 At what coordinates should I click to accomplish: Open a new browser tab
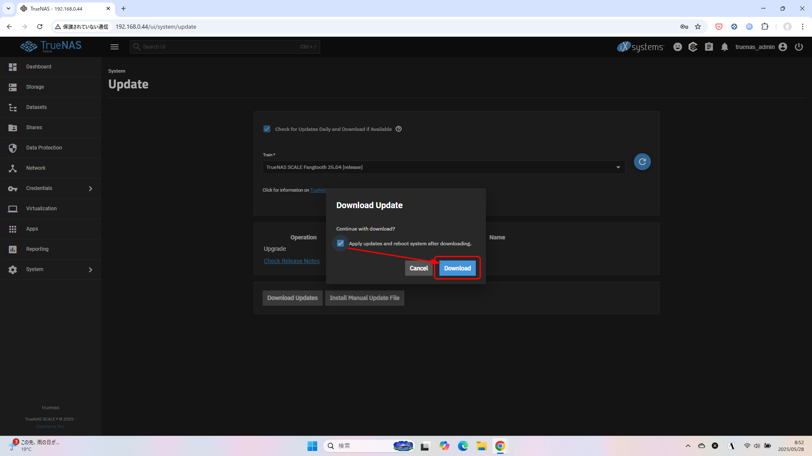(x=123, y=8)
